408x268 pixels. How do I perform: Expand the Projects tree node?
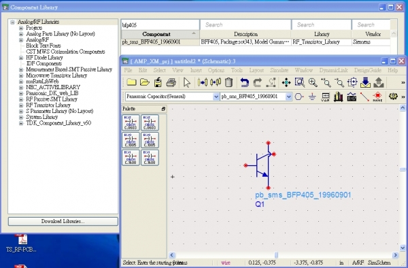pyautogui.click(x=21, y=28)
